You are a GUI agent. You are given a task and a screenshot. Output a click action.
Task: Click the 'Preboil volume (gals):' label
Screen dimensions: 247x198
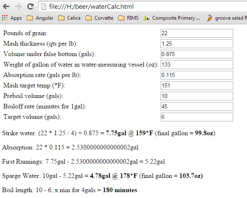pos(33,96)
